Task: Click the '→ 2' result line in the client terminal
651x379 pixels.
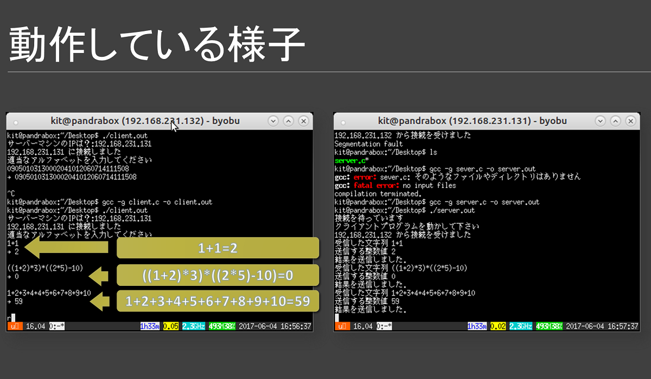Action: [13, 252]
